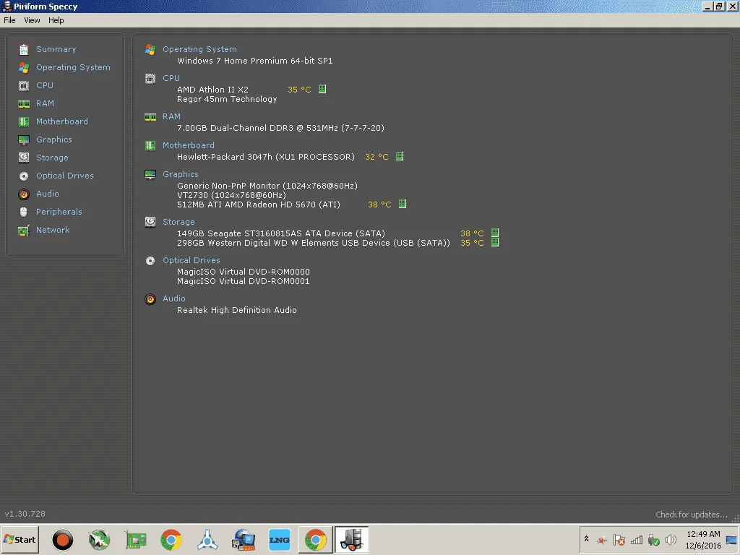Click the Seagate drive temperature graph icon
This screenshot has width=740, height=555.
tap(495, 233)
